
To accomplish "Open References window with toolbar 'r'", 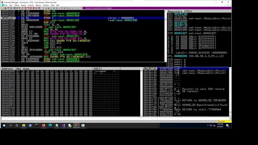I will (73, 8).
